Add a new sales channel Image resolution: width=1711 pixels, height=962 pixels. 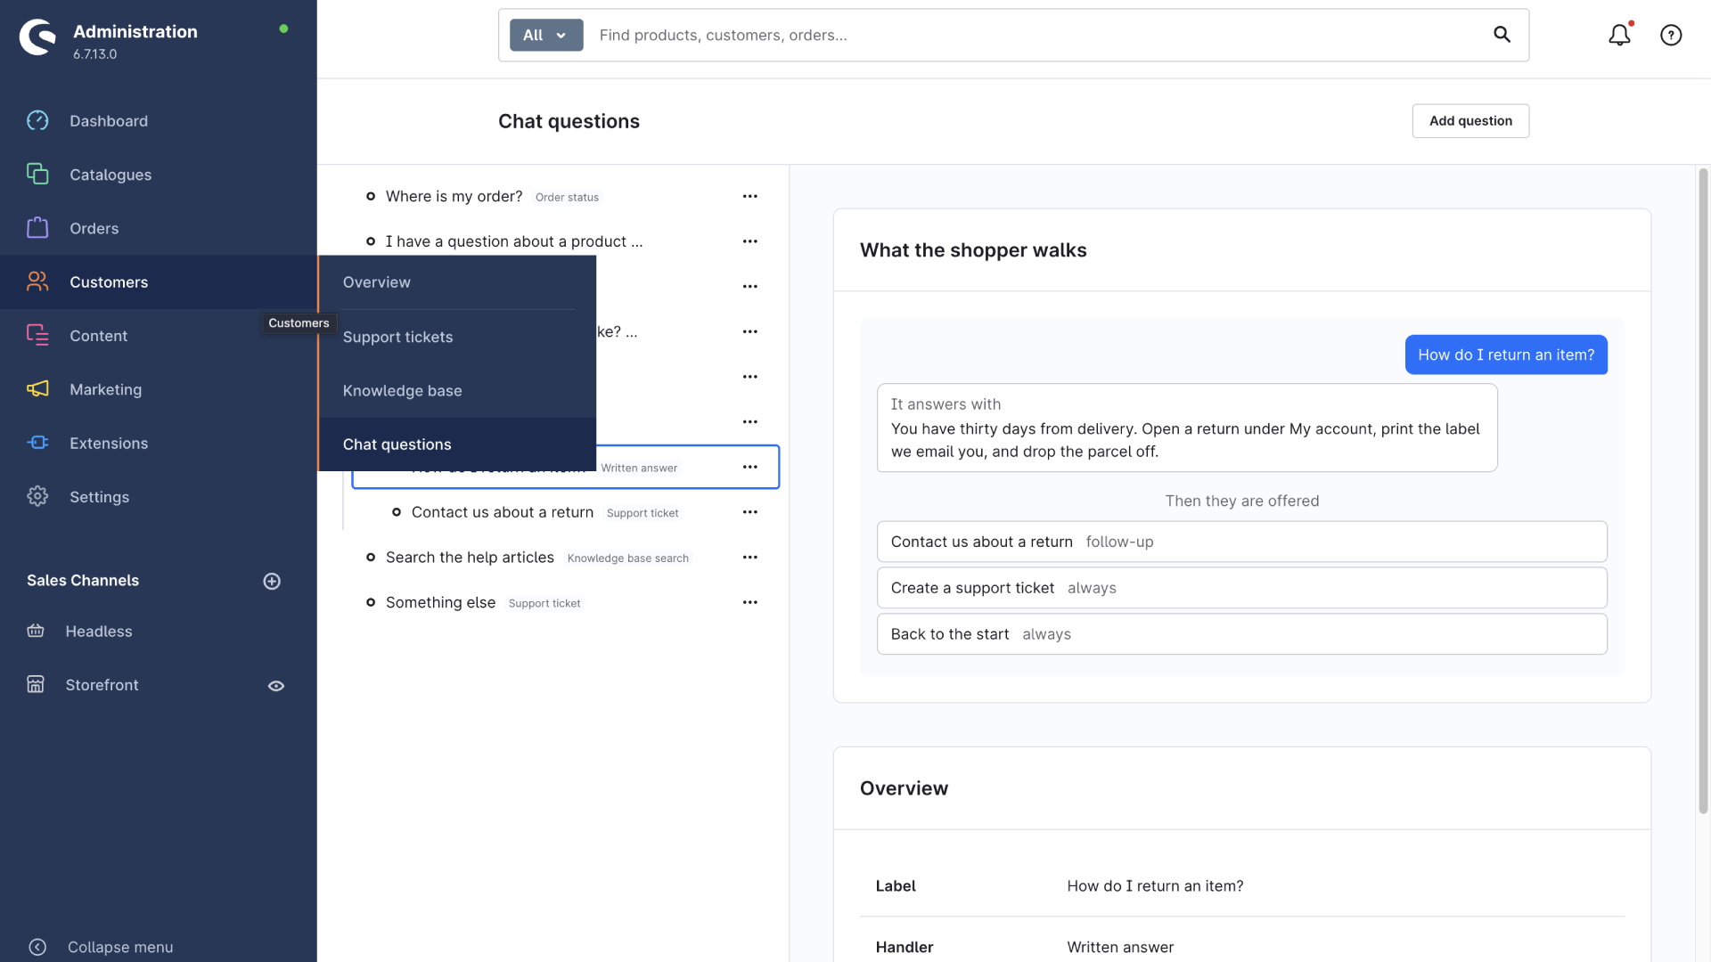pos(272,581)
